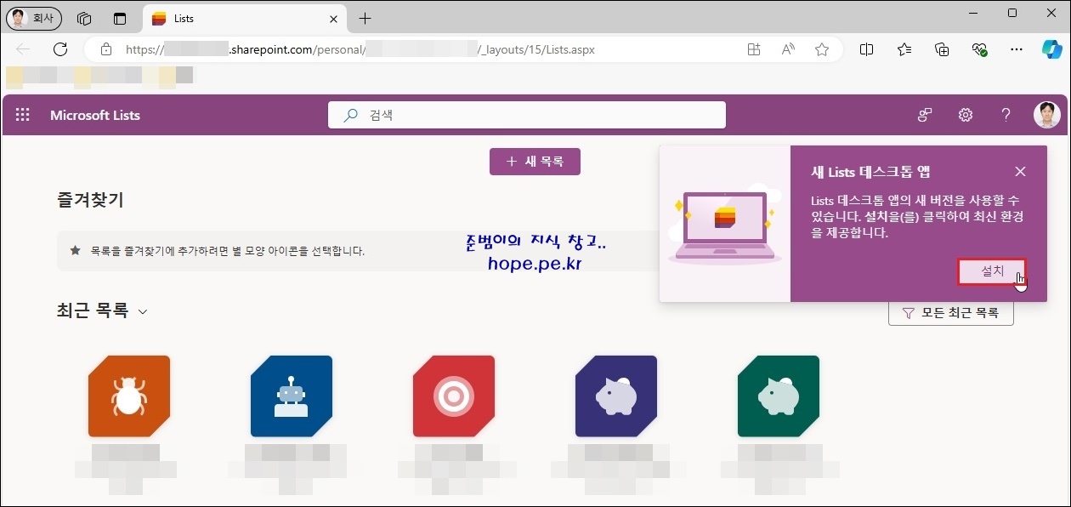
Task: View site information lock icon
Action: coord(106,49)
